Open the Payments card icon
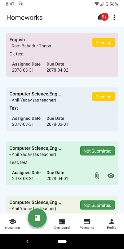Viewport: 124px width, 249px height. coord(87,221)
